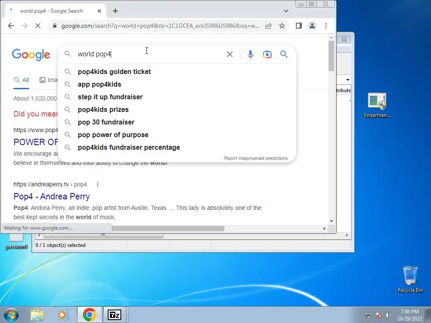Open the site info lock icon
431x323 pixels.
[55, 26]
